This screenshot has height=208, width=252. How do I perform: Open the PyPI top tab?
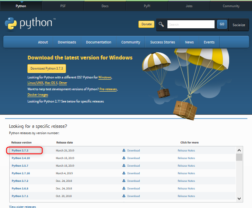point(147,6)
